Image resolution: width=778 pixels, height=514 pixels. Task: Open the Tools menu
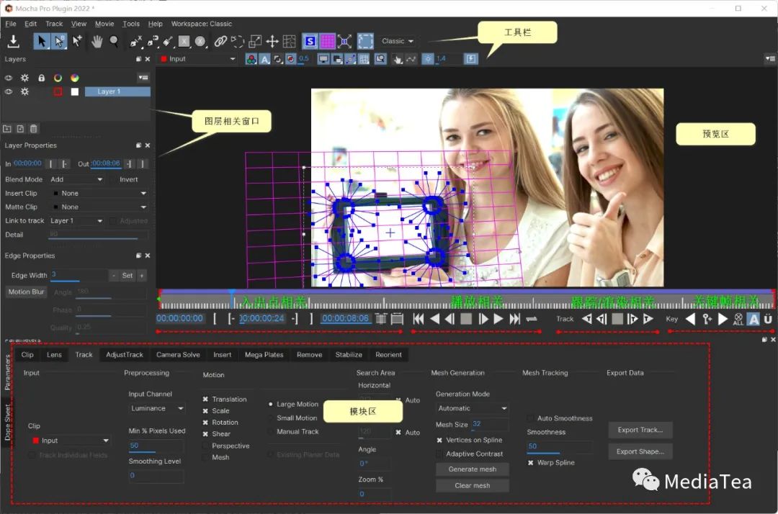[131, 24]
